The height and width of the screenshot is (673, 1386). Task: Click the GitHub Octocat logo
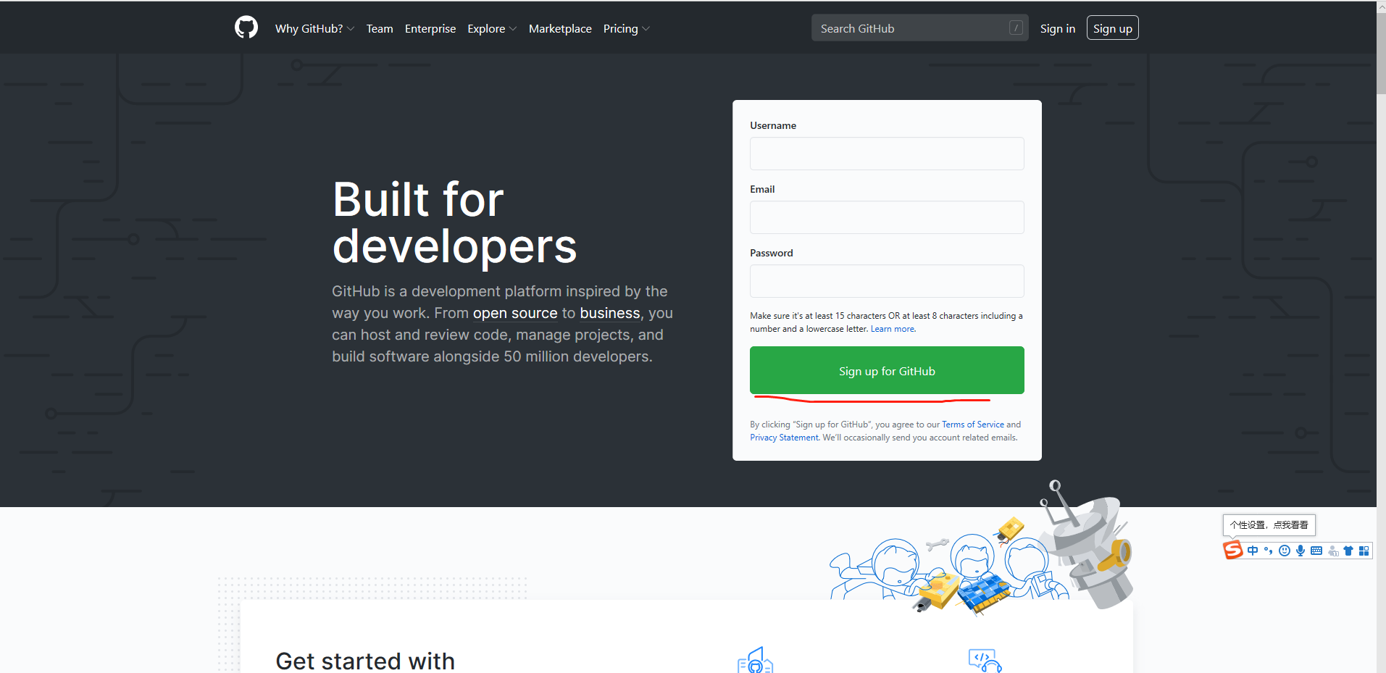(x=246, y=28)
